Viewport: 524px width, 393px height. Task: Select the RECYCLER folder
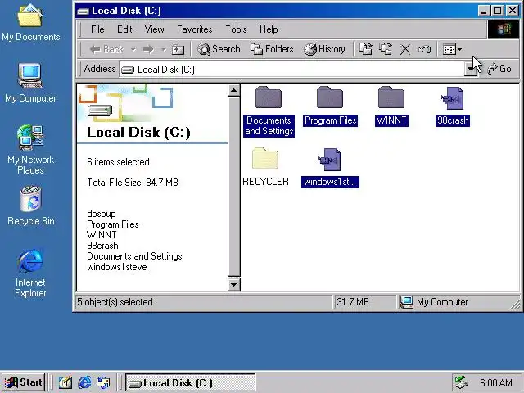tap(265, 167)
